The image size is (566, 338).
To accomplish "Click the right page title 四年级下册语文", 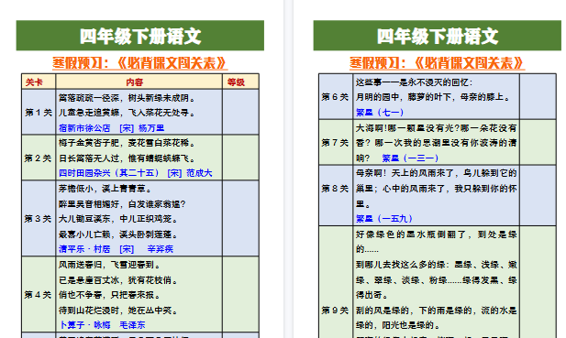I will [x=438, y=36].
